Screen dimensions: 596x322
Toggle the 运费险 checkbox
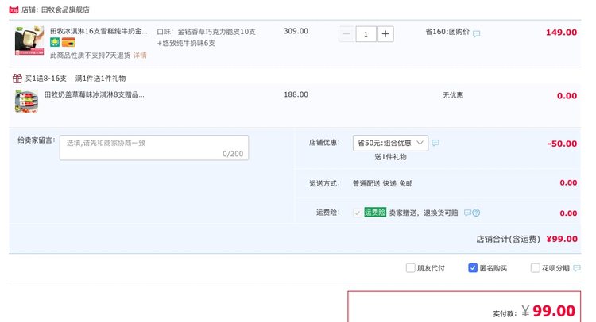(357, 213)
